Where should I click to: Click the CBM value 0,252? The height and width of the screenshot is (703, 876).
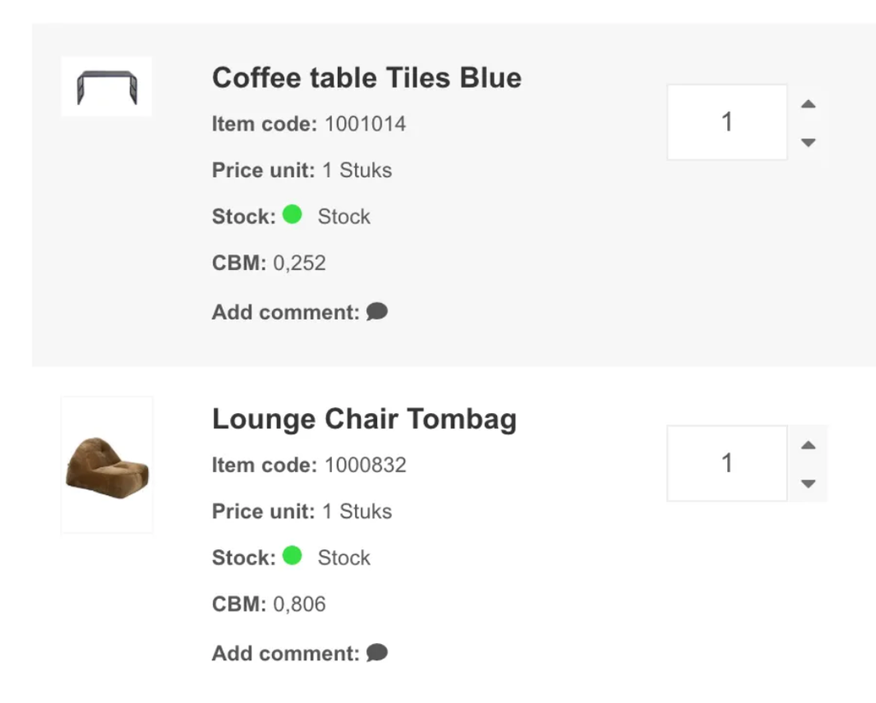coord(299,263)
